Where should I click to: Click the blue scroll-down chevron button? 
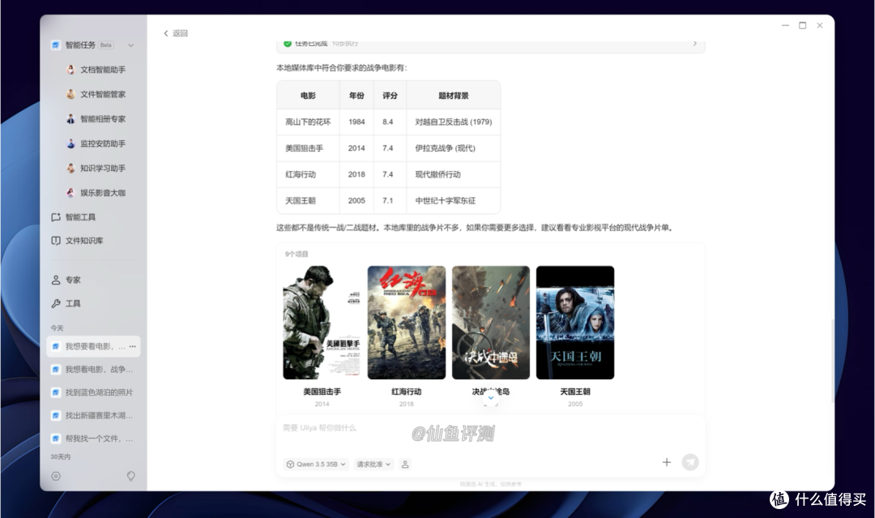pos(490,397)
